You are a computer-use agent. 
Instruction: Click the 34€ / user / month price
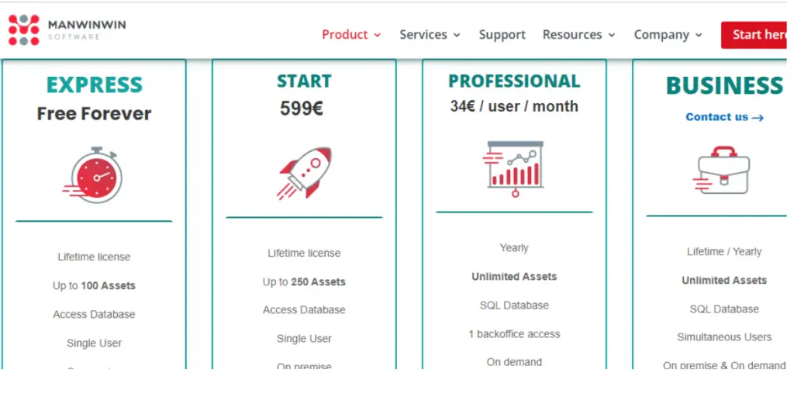pyautogui.click(x=514, y=106)
